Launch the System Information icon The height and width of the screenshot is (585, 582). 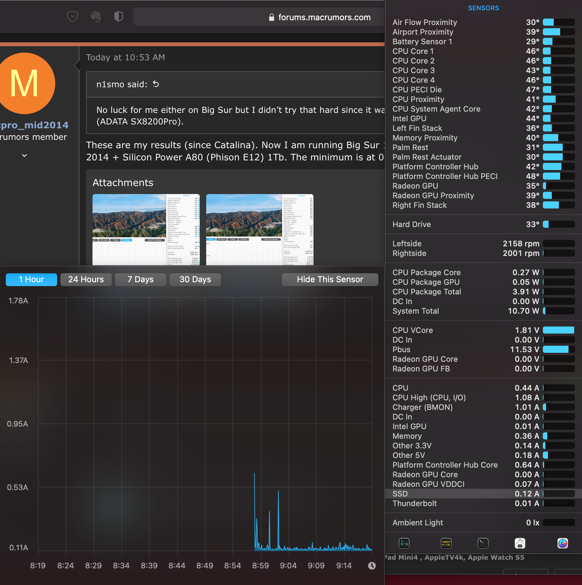point(520,543)
